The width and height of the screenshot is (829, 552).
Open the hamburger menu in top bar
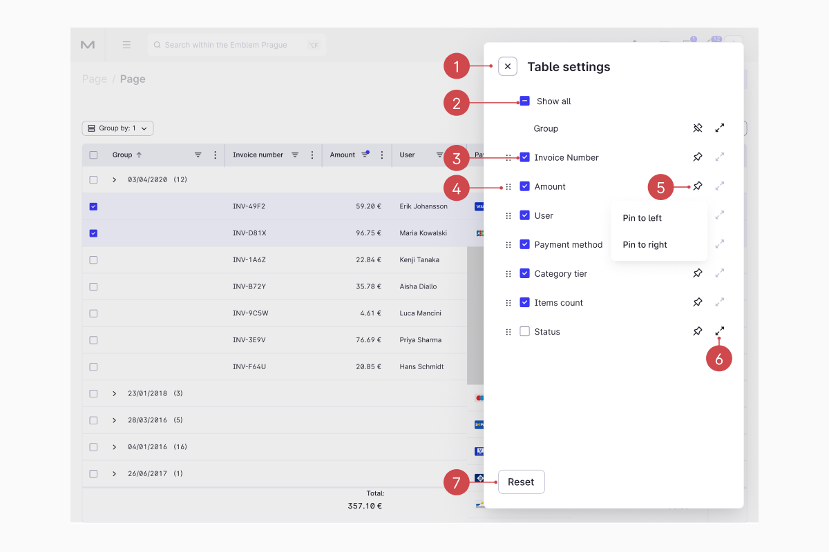(x=126, y=45)
